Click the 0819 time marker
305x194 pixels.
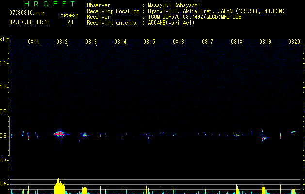(x=265, y=41)
